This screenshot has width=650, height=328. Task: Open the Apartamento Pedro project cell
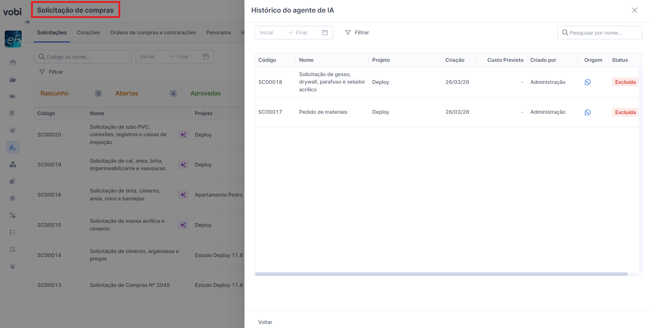pyautogui.click(x=219, y=195)
